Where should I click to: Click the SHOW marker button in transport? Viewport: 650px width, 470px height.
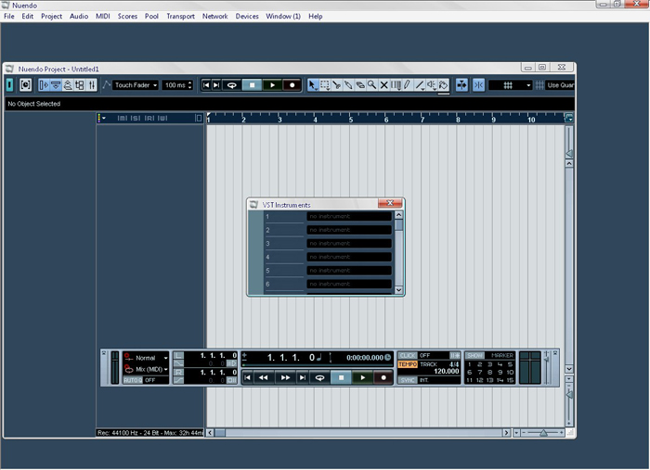click(474, 355)
